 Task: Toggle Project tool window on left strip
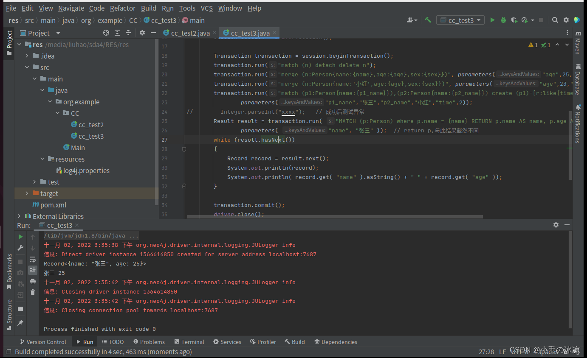[9, 42]
